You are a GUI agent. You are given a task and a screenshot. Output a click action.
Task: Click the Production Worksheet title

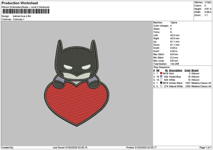(x=20, y=3)
